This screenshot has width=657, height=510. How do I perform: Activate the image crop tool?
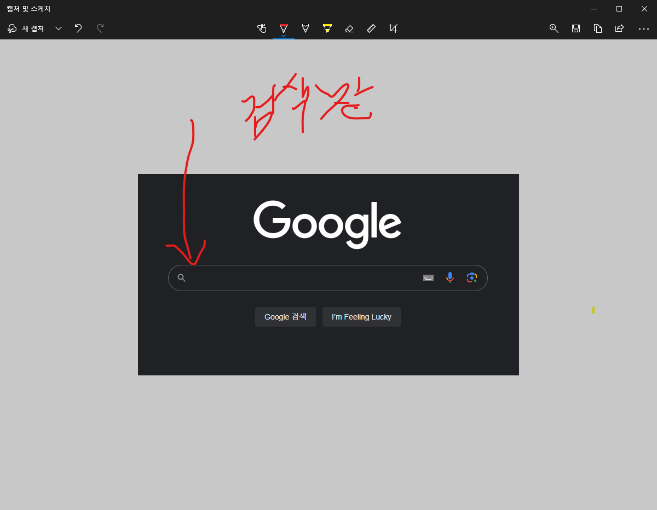[393, 28]
